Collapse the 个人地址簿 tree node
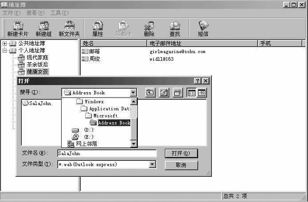Viewport: 308px width, 202px height. pos(5,50)
